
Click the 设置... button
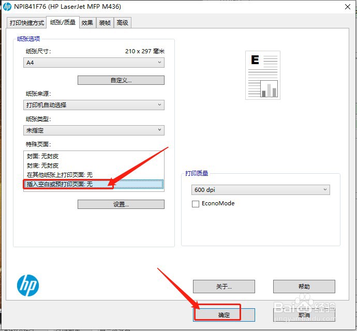(x=121, y=204)
